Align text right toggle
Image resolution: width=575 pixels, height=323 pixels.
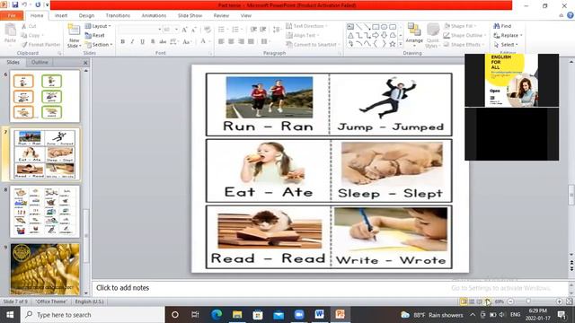coord(241,42)
